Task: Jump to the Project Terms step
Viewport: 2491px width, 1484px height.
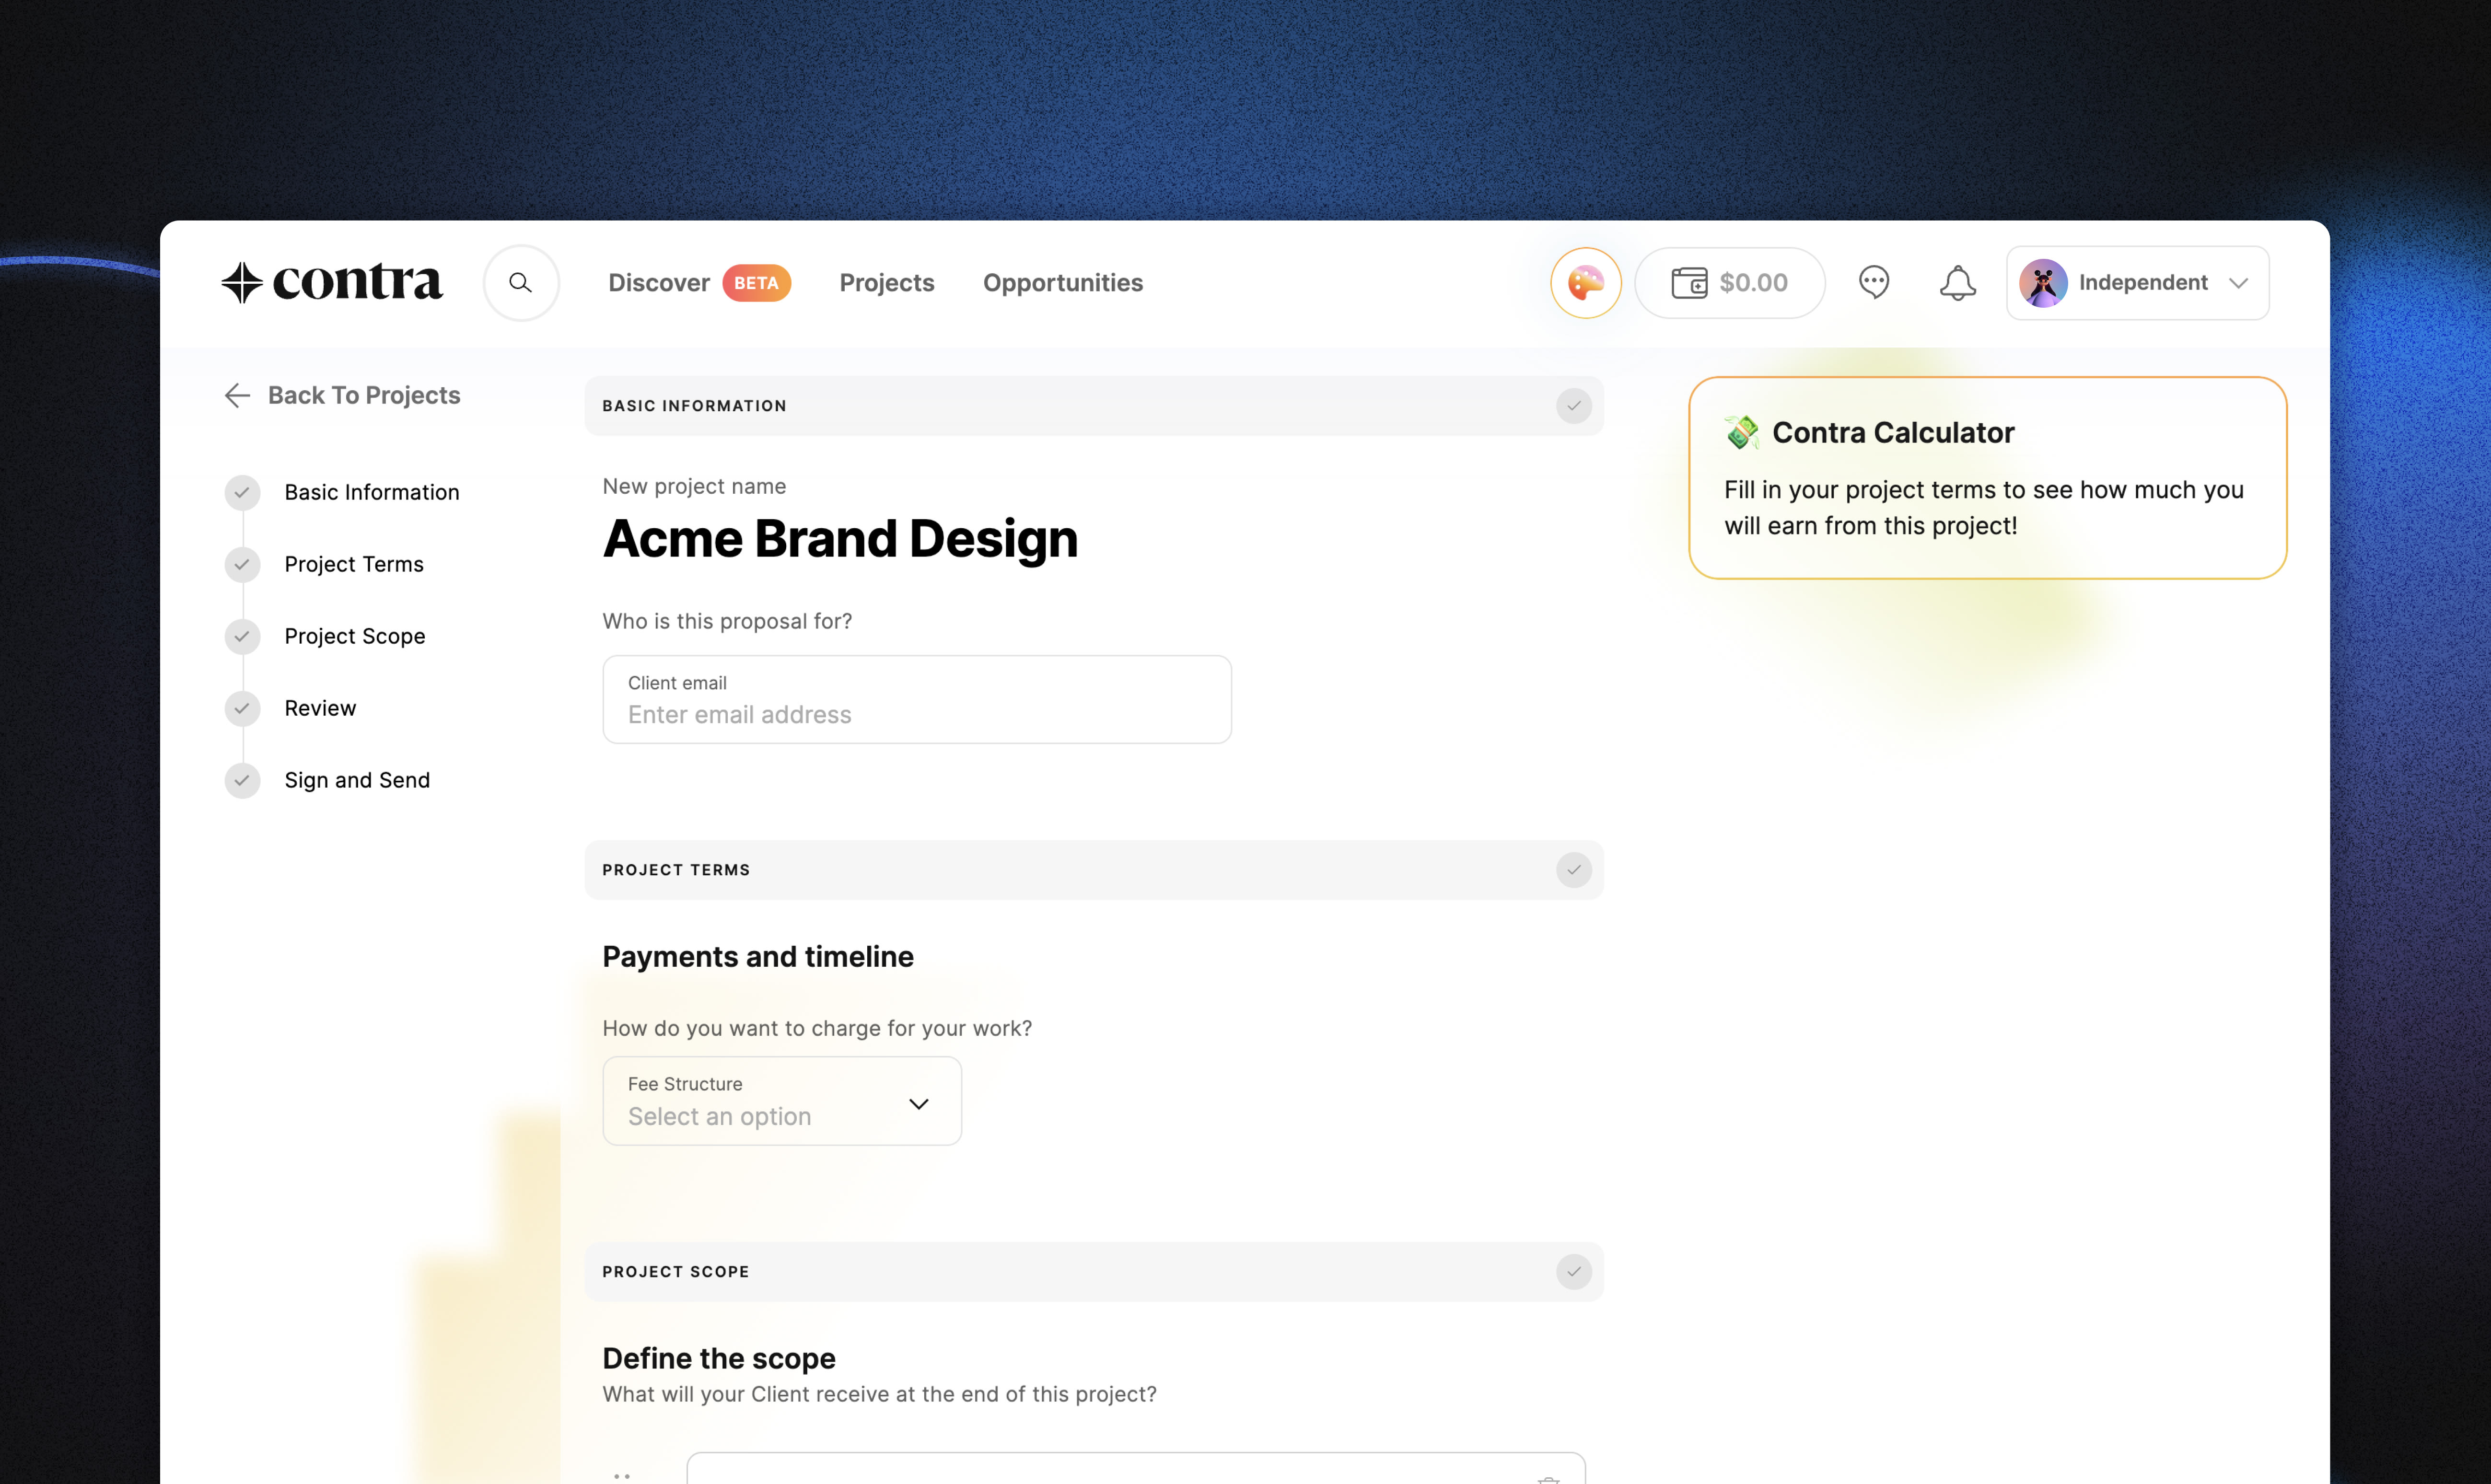Action: pos(354,564)
